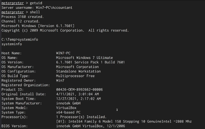Click the Original Install Date 4/11/2021 value

(77, 94)
